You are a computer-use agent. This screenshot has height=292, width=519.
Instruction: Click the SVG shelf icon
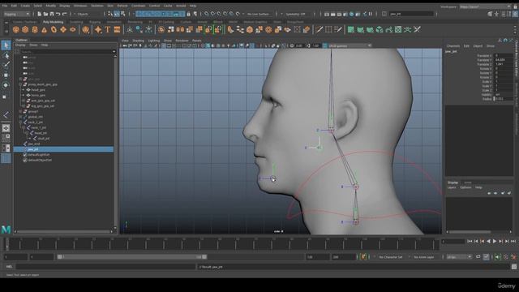(x=117, y=30)
